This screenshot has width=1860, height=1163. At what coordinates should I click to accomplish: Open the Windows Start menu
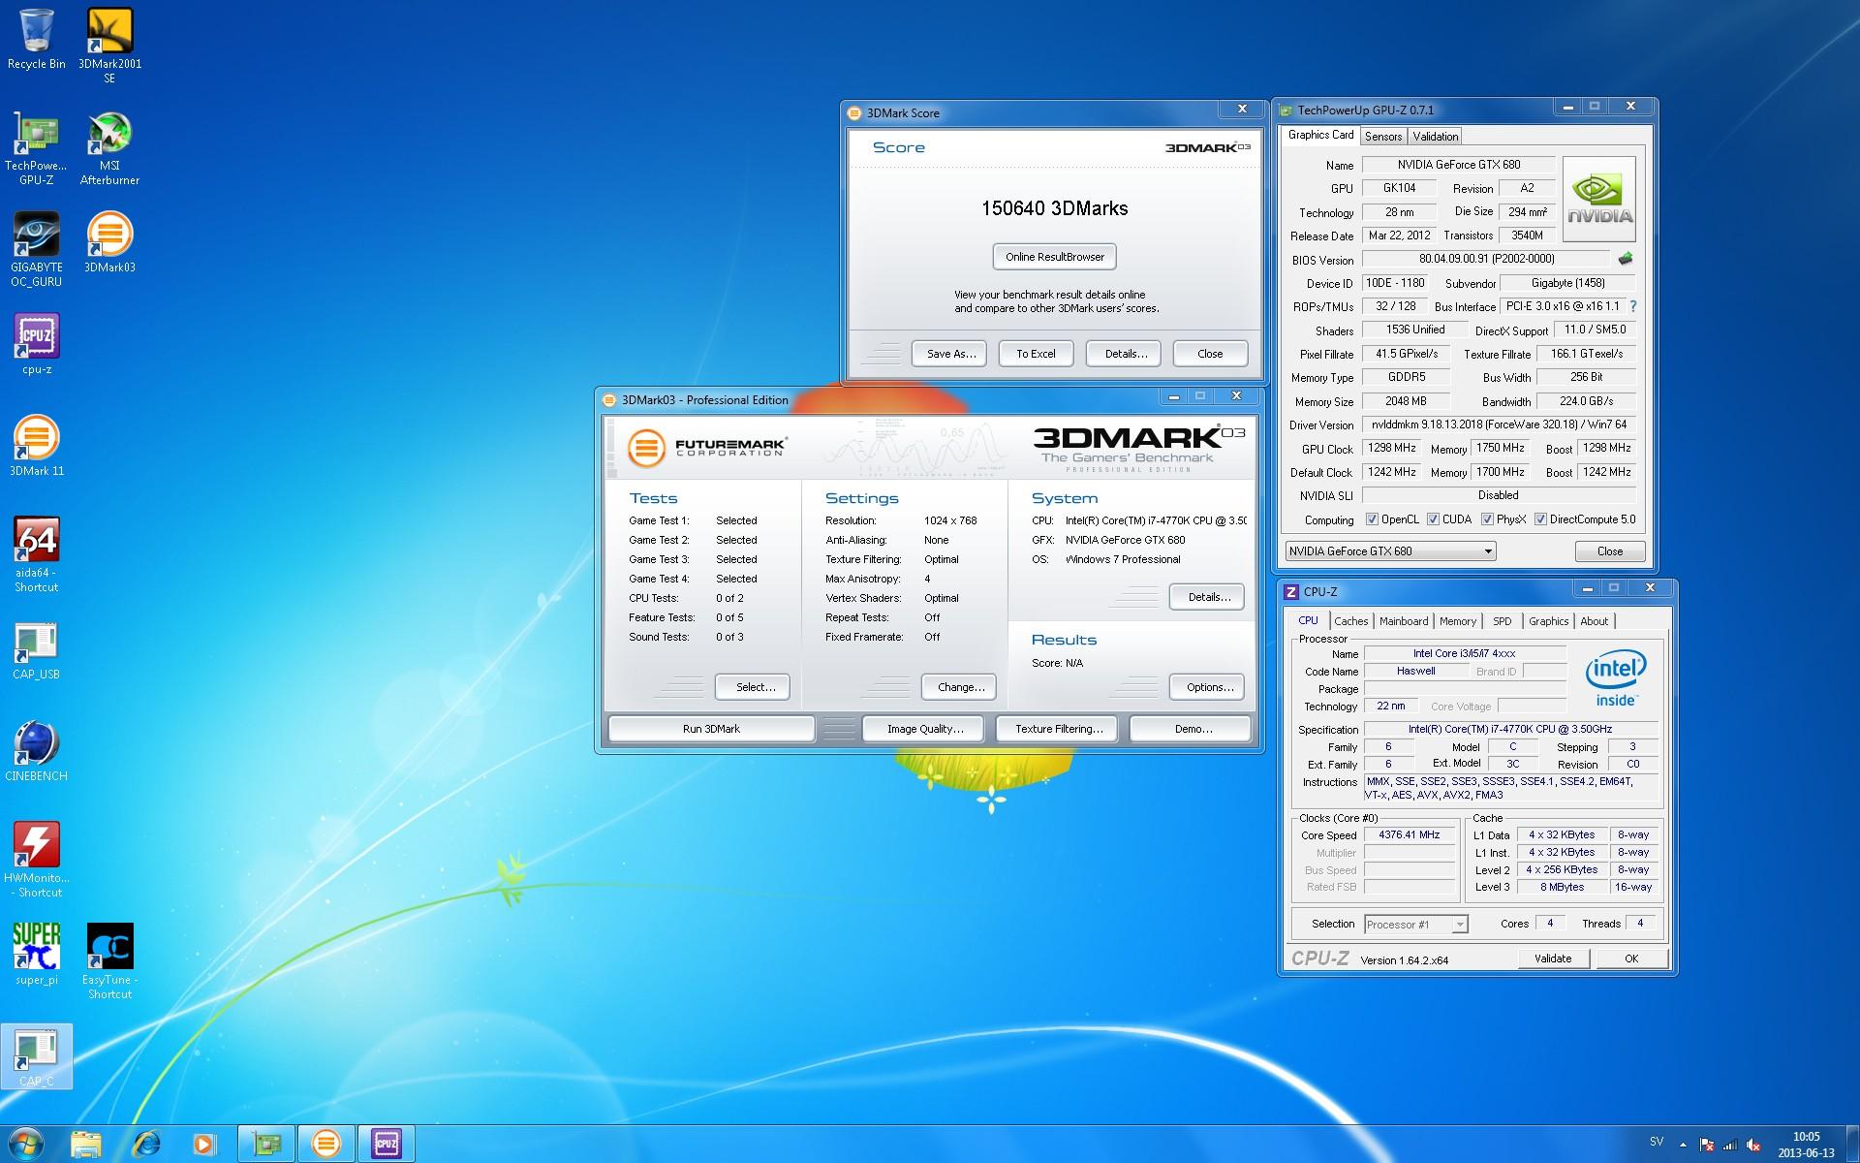[26, 1145]
